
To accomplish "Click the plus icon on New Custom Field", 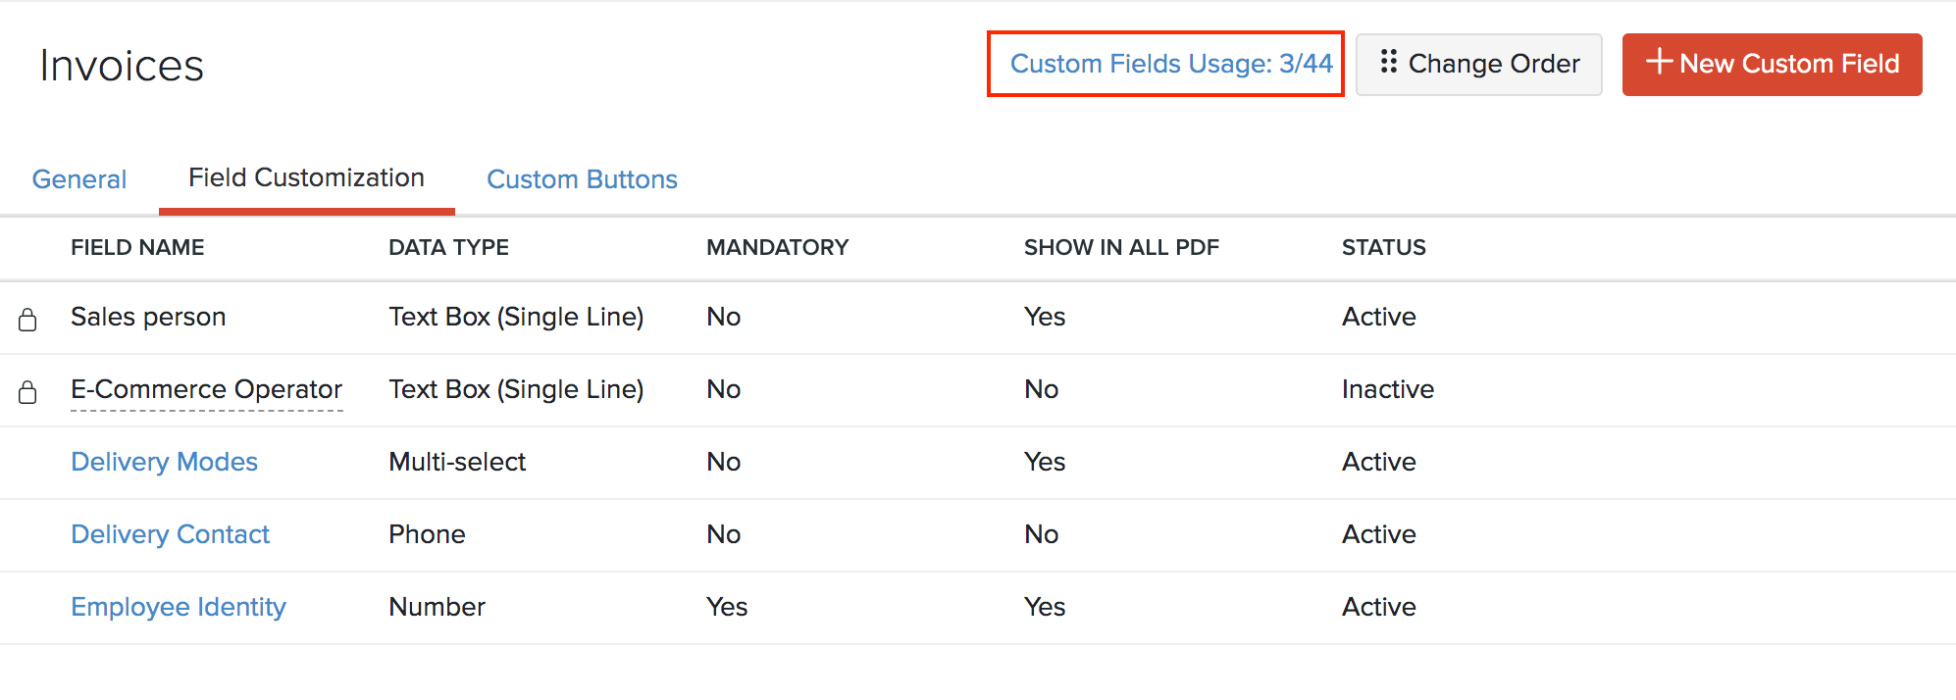I will [1659, 62].
